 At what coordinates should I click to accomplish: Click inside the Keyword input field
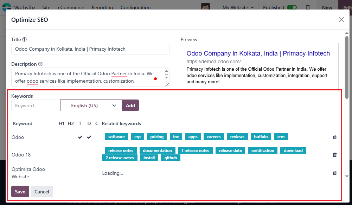(x=35, y=105)
